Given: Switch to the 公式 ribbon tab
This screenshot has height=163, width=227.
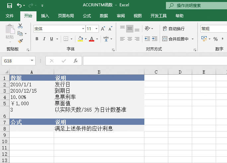Looking at the screenshot, I should pos(87,16).
